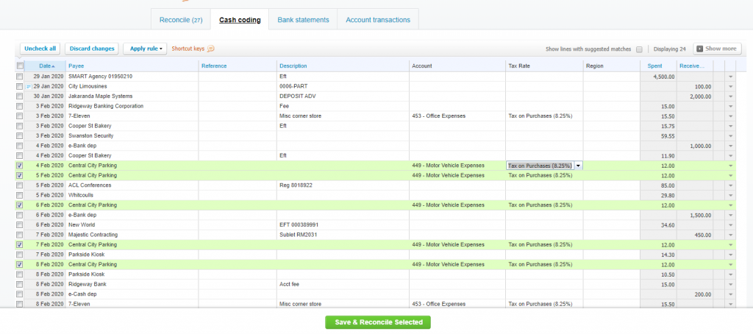753x334 pixels.
Task: Click the Uncheck all button
Action: [40, 49]
